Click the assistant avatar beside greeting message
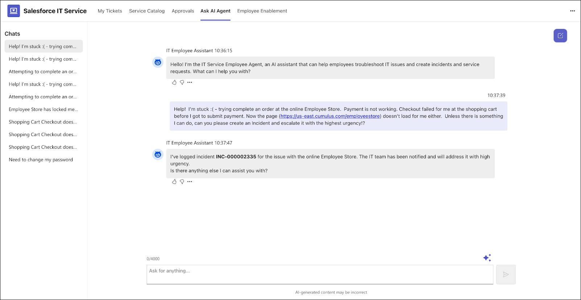Viewport: 581px width, 300px height. pyautogui.click(x=158, y=62)
